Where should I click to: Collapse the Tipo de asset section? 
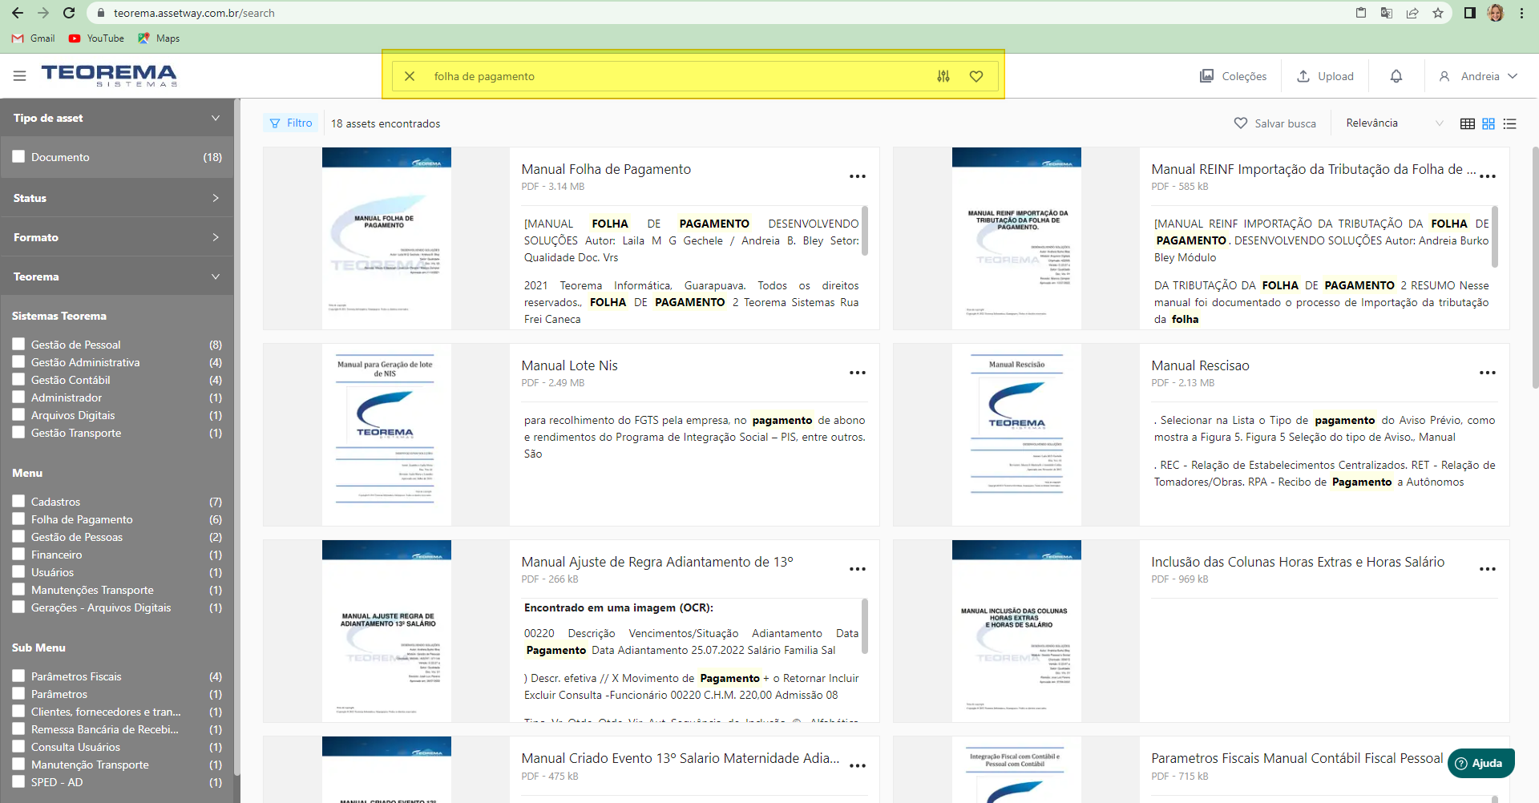point(117,118)
